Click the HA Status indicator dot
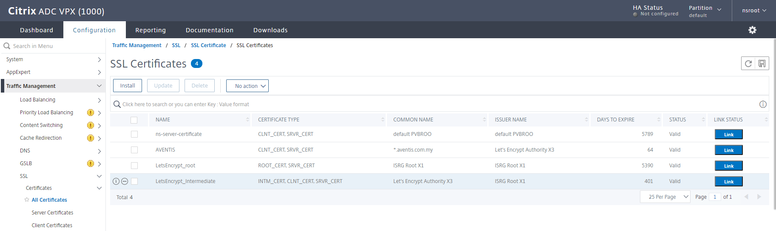The height and width of the screenshot is (231, 776). point(635,14)
